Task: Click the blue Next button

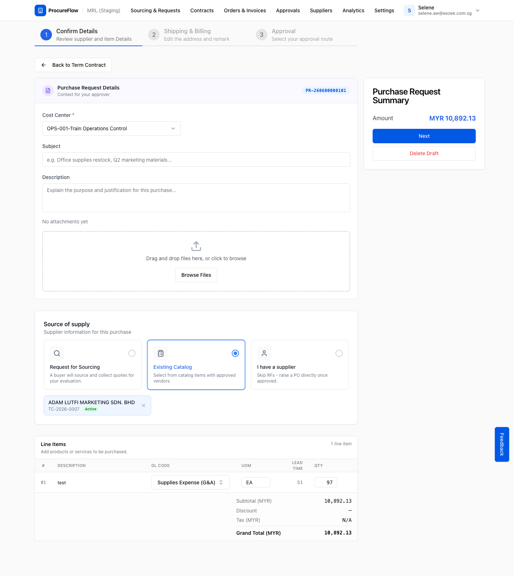Action: (424, 136)
